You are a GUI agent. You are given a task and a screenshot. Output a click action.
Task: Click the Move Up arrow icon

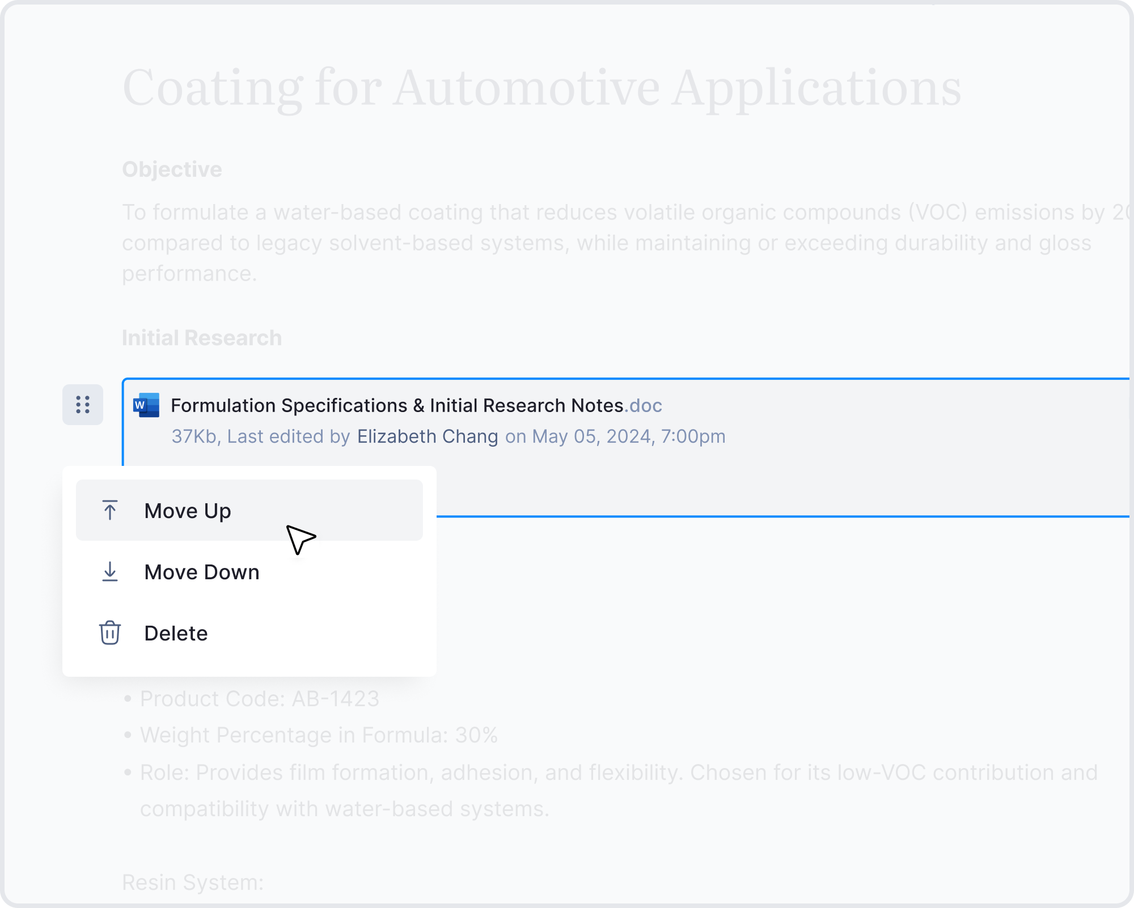point(110,510)
